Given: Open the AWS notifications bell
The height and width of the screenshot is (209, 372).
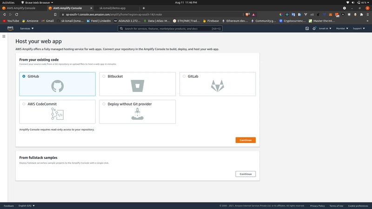Looking at the screenshot, I should [x=314, y=28].
